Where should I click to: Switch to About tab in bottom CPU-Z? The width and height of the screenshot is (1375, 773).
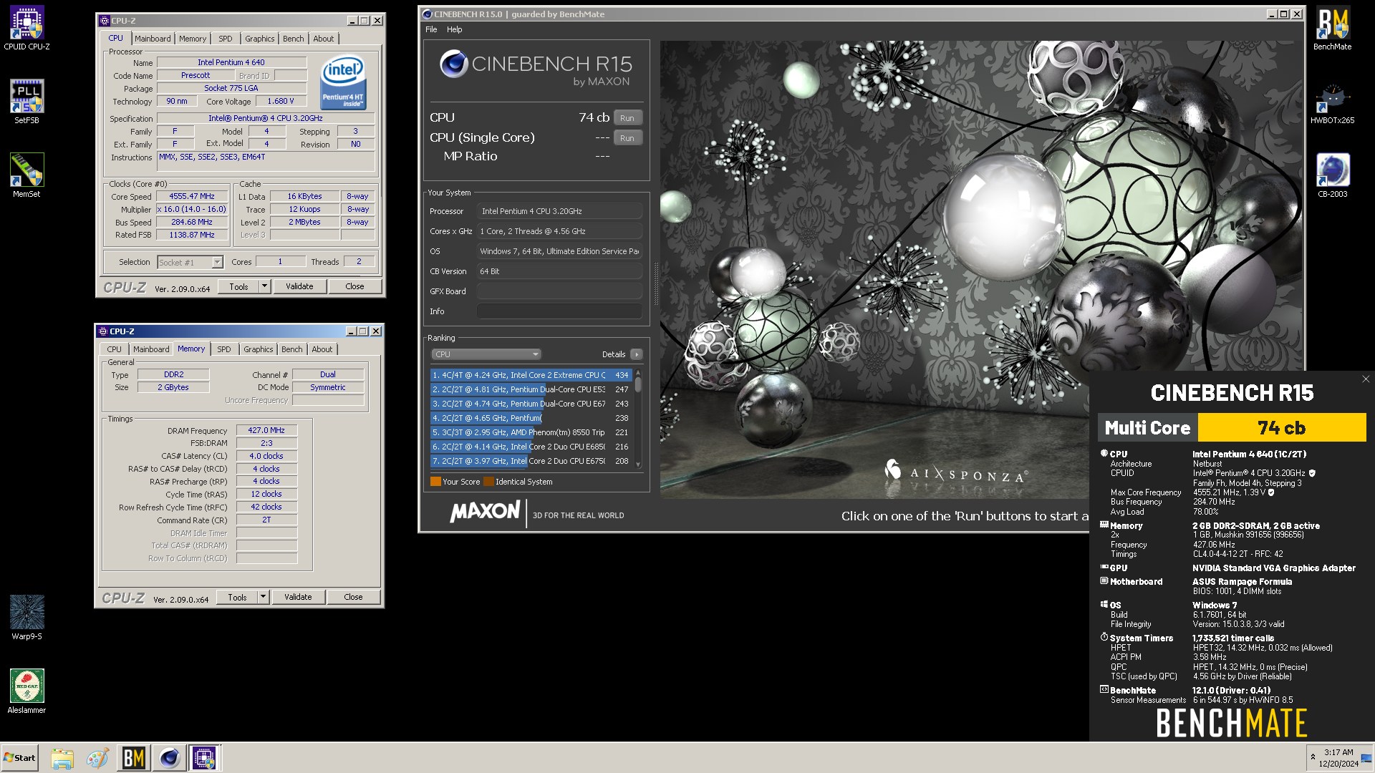(322, 349)
